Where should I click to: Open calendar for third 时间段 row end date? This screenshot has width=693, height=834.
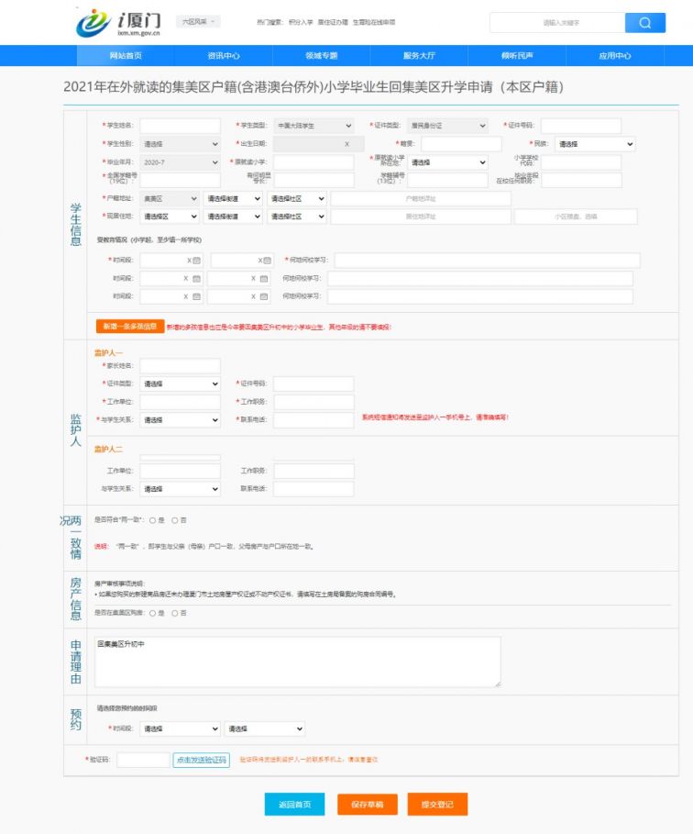264,296
